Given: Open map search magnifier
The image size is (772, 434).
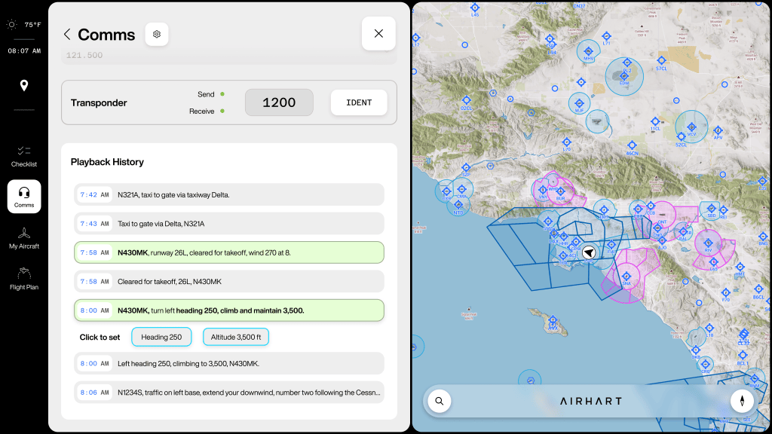Looking at the screenshot, I should coord(440,401).
